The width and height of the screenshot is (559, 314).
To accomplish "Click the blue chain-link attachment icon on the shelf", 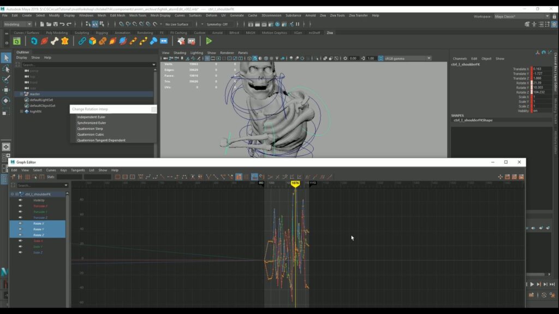I will point(82,41).
